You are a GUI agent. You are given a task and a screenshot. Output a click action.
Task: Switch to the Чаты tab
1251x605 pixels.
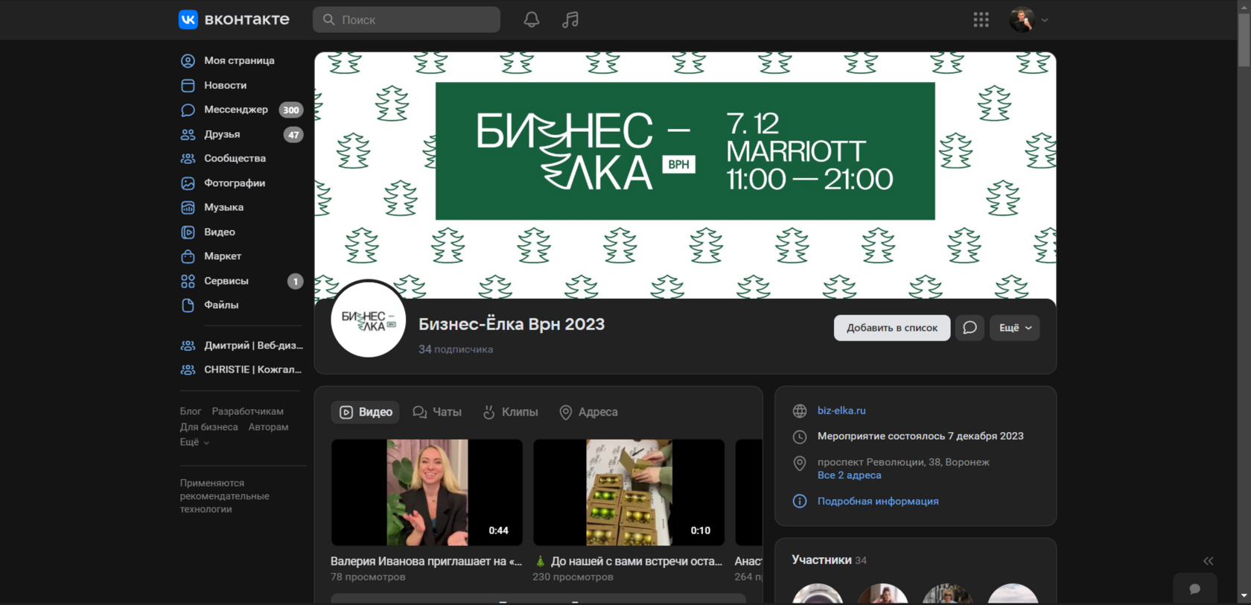437,412
